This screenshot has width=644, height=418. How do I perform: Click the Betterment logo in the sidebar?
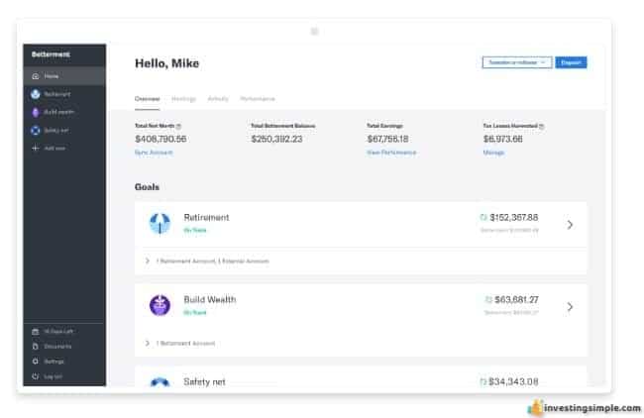51,54
